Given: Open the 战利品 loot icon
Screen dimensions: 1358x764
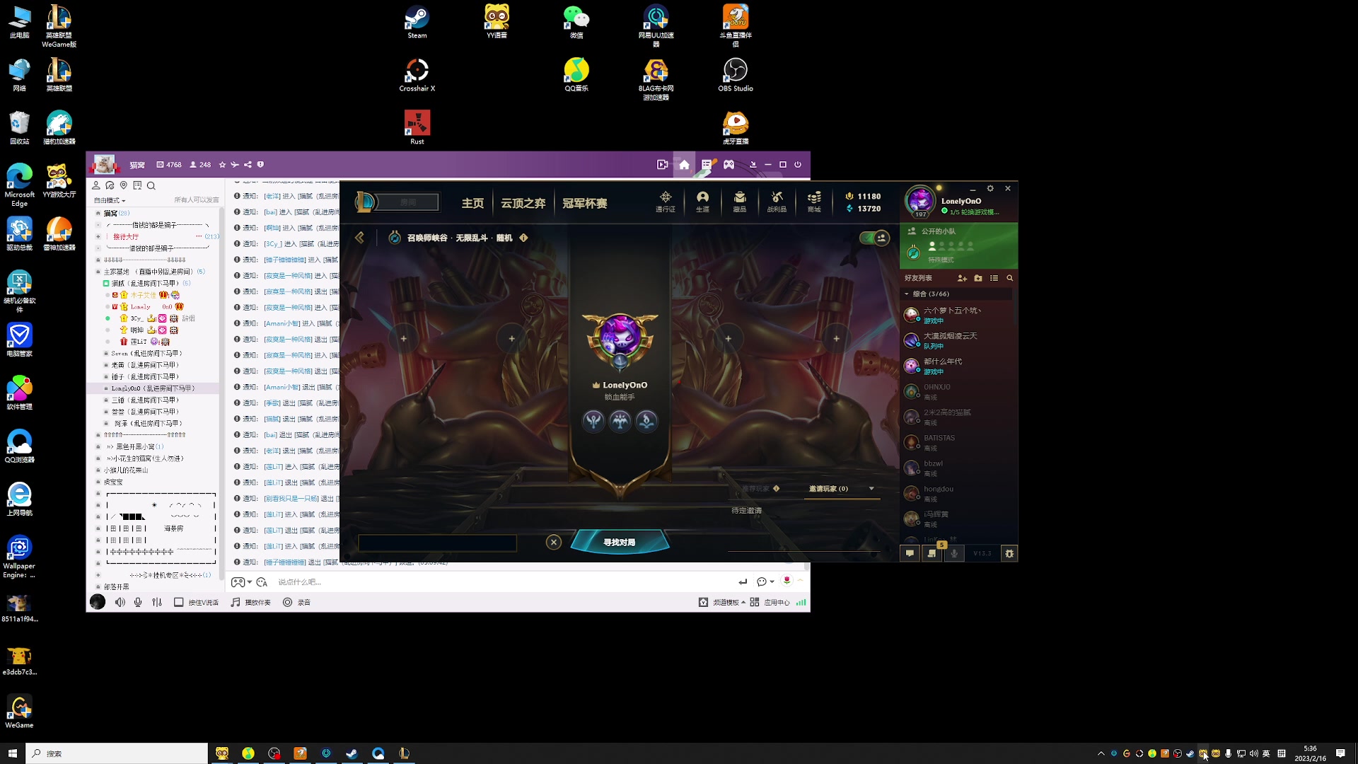Looking at the screenshot, I should click(777, 201).
